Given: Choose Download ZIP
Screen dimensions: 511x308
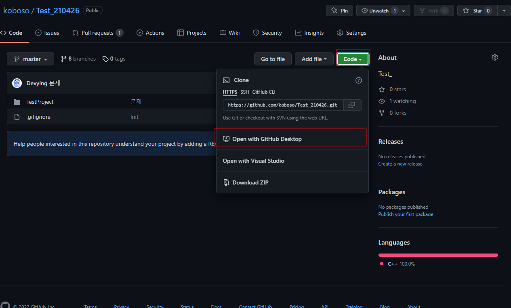Looking at the screenshot, I should click(292, 182).
